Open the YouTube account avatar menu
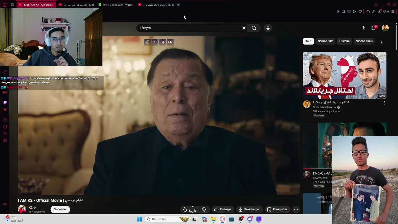Viewport: 398px width, 224px height. point(385,28)
